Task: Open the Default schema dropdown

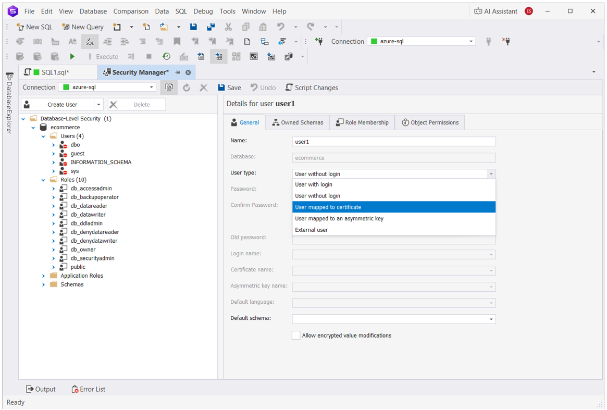Action: (x=491, y=319)
